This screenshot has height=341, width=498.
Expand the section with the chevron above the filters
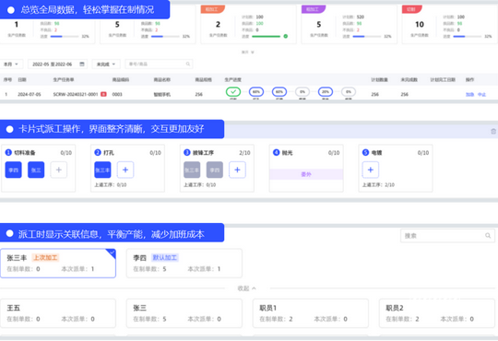point(248,52)
